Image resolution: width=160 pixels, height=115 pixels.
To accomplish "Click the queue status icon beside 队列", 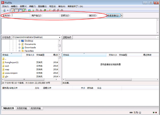I will coord(131,112).
